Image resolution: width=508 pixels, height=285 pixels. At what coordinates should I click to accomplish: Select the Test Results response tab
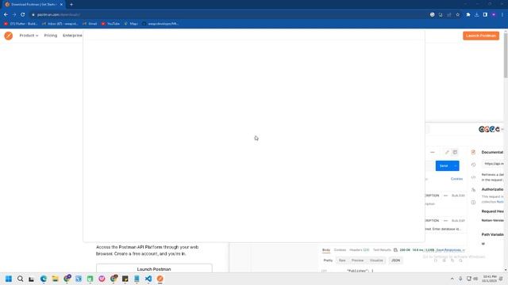pos(382,250)
